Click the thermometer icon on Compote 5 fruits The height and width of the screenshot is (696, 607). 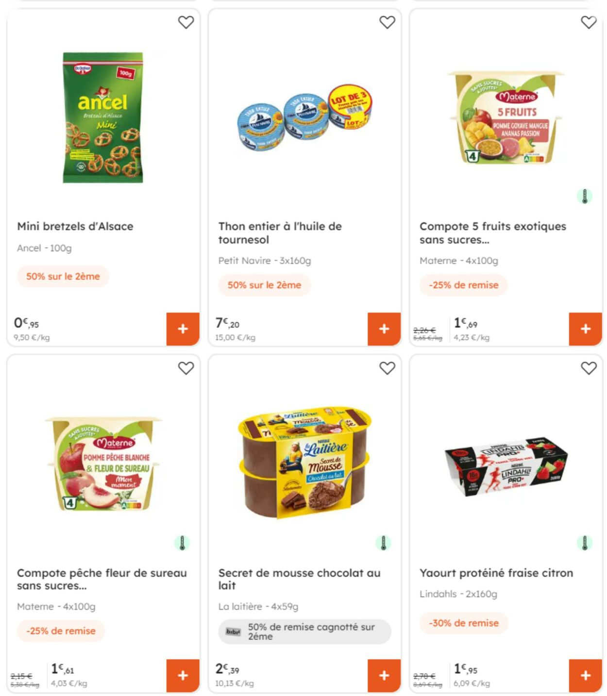tap(585, 197)
